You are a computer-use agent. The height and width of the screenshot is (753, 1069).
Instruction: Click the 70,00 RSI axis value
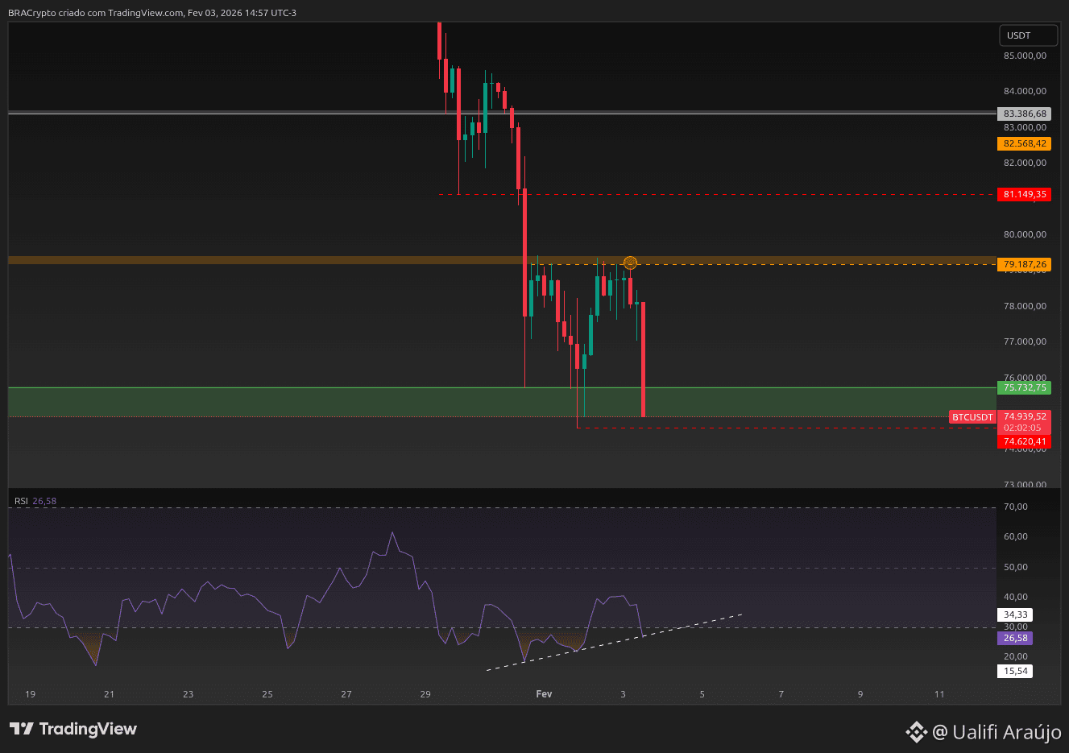pyautogui.click(x=1016, y=507)
